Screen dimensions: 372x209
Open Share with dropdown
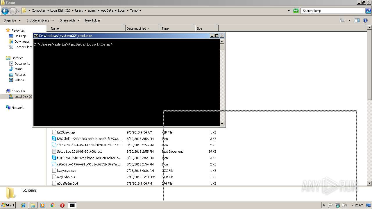69,20
